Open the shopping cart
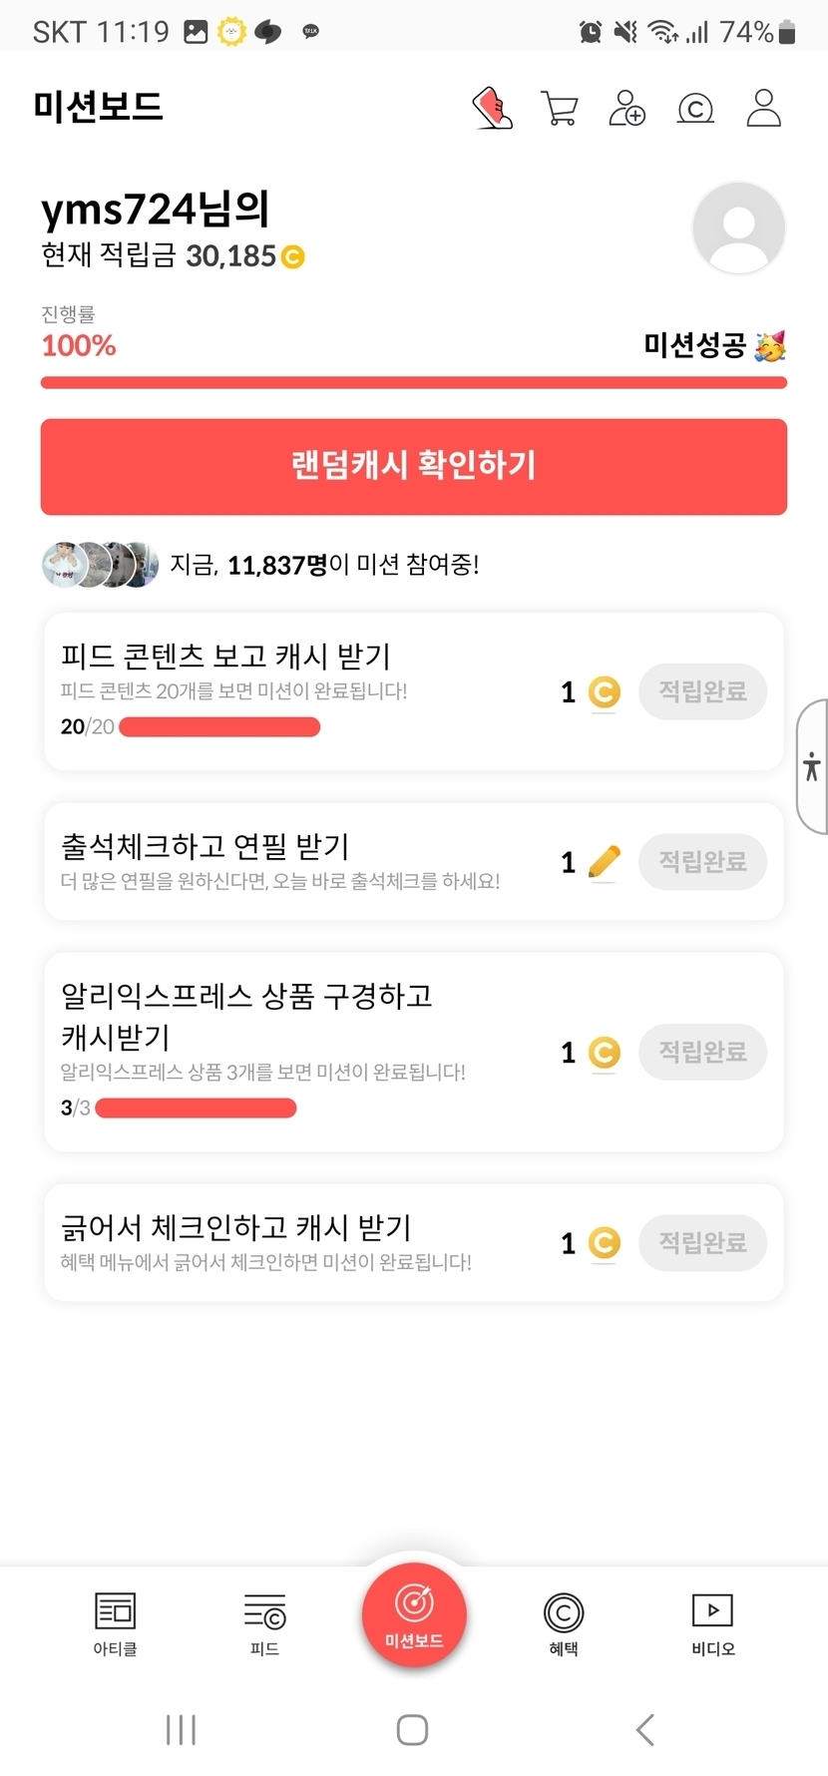The height and width of the screenshot is (1776, 828). click(x=559, y=109)
